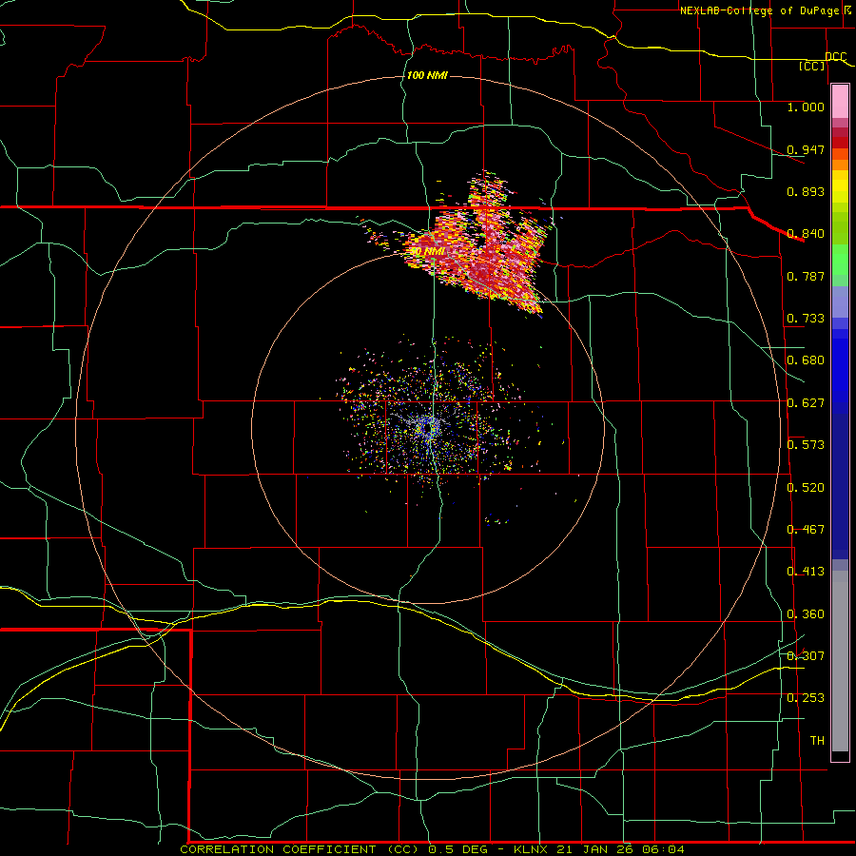Image resolution: width=856 pixels, height=856 pixels.
Task: Select the 0.787 scale value
Action: [x=806, y=276]
